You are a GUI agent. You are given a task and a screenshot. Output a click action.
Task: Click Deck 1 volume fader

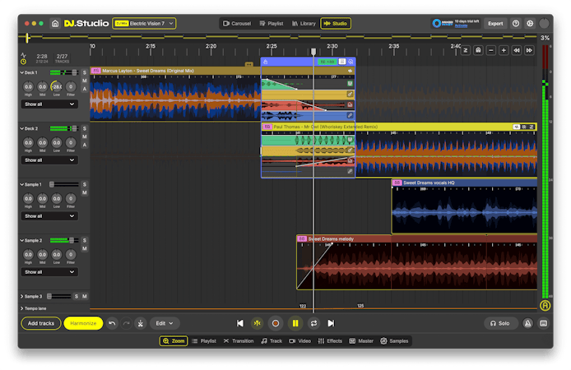(75, 72)
